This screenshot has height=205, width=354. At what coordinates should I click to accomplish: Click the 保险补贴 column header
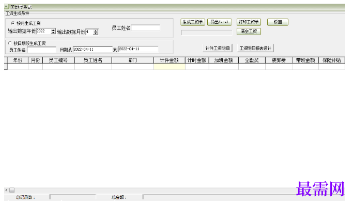pyautogui.click(x=332, y=60)
